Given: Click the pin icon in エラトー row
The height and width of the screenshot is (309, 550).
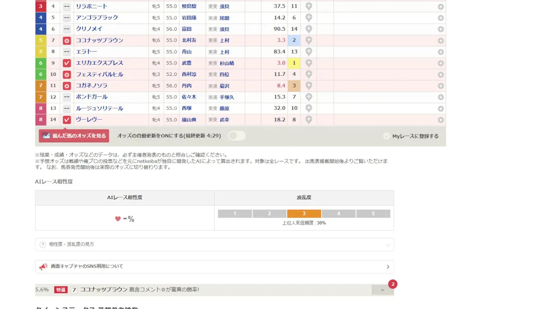Looking at the screenshot, I should [x=309, y=51].
